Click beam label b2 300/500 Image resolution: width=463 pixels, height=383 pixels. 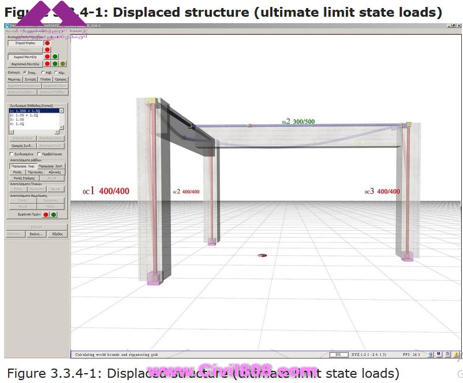tap(298, 121)
